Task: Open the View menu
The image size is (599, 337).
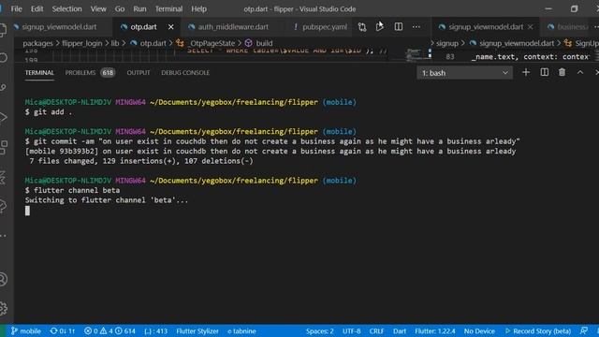Action: [x=98, y=8]
